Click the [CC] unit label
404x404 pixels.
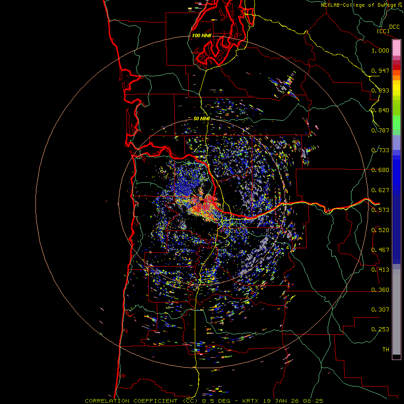coord(383,31)
